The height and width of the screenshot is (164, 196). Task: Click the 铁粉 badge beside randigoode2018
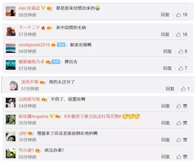[61, 45]
